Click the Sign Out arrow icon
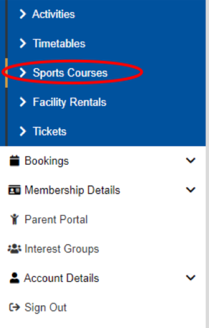209x328 pixels. tap(15, 307)
